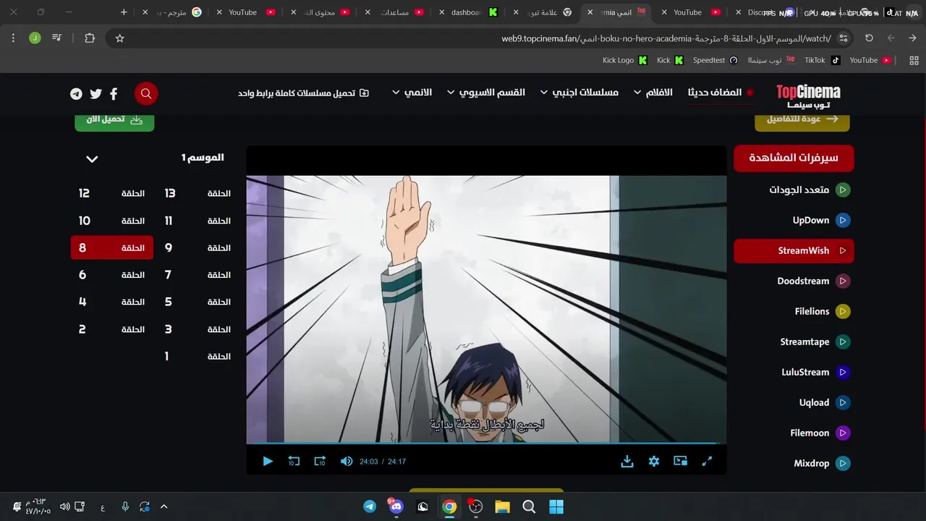Open the site search icon
This screenshot has height=521, width=926.
click(x=146, y=93)
